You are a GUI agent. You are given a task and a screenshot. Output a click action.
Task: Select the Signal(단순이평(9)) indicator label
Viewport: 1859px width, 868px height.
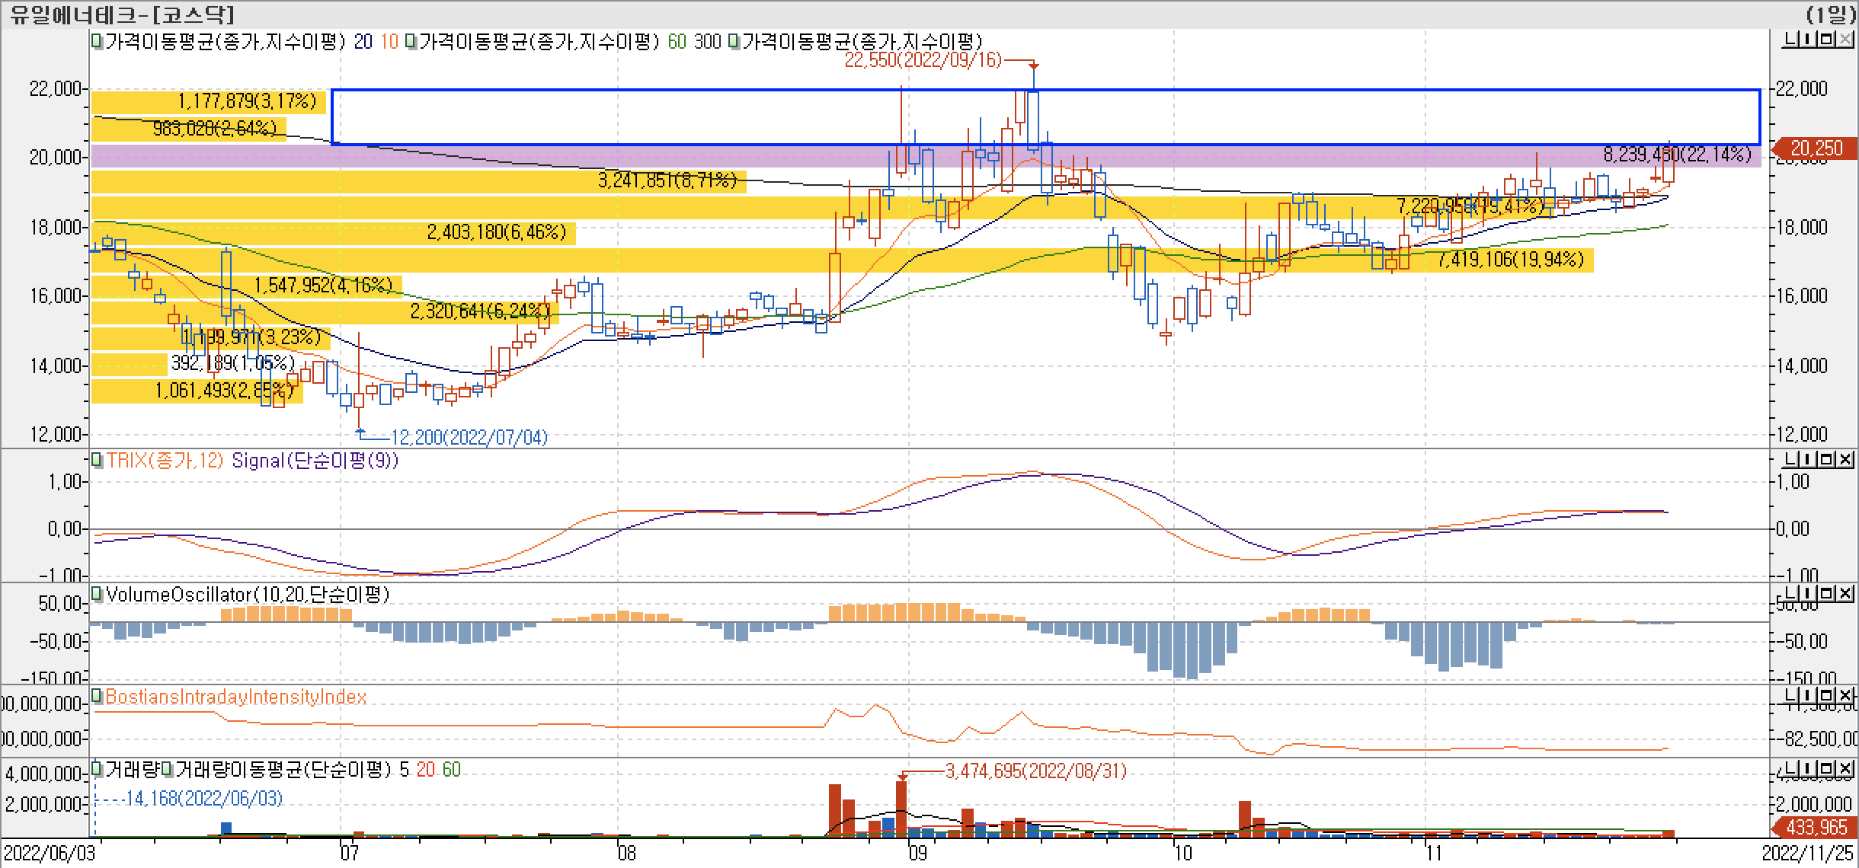click(314, 460)
